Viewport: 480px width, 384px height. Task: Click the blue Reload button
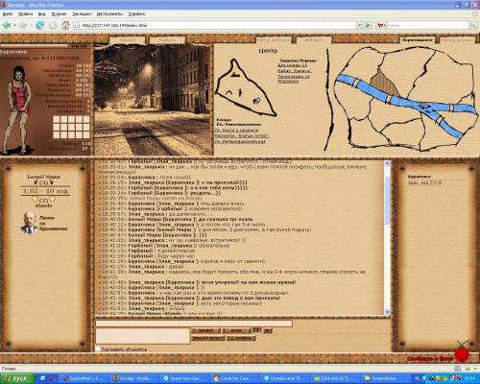point(40,25)
